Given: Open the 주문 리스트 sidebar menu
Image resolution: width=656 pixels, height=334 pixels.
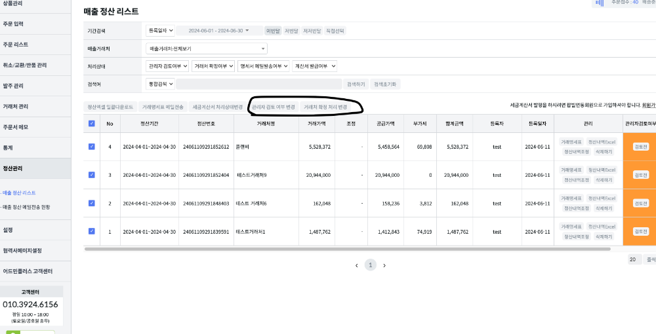Looking at the screenshot, I should coord(35,45).
